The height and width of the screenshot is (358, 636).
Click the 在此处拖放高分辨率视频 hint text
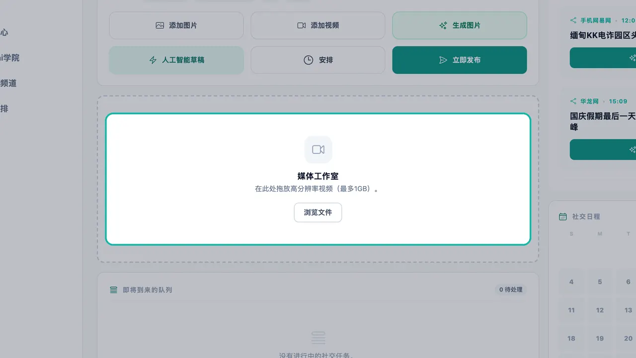click(x=318, y=189)
